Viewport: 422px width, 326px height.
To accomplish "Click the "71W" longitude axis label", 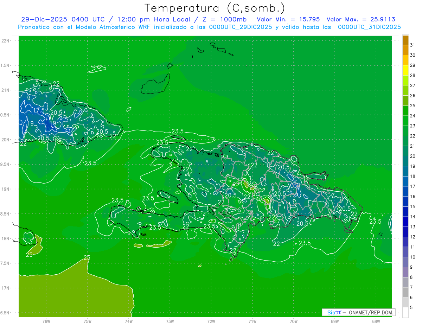I will 252,321.
